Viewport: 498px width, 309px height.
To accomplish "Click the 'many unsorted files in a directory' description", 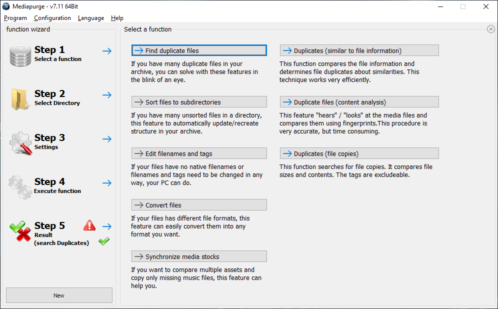I will (x=196, y=123).
